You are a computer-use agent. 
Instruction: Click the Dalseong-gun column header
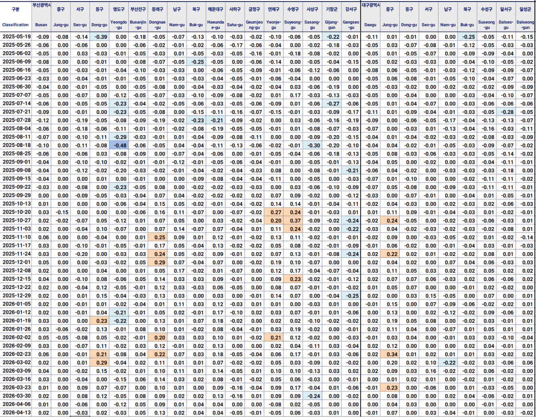point(525,25)
